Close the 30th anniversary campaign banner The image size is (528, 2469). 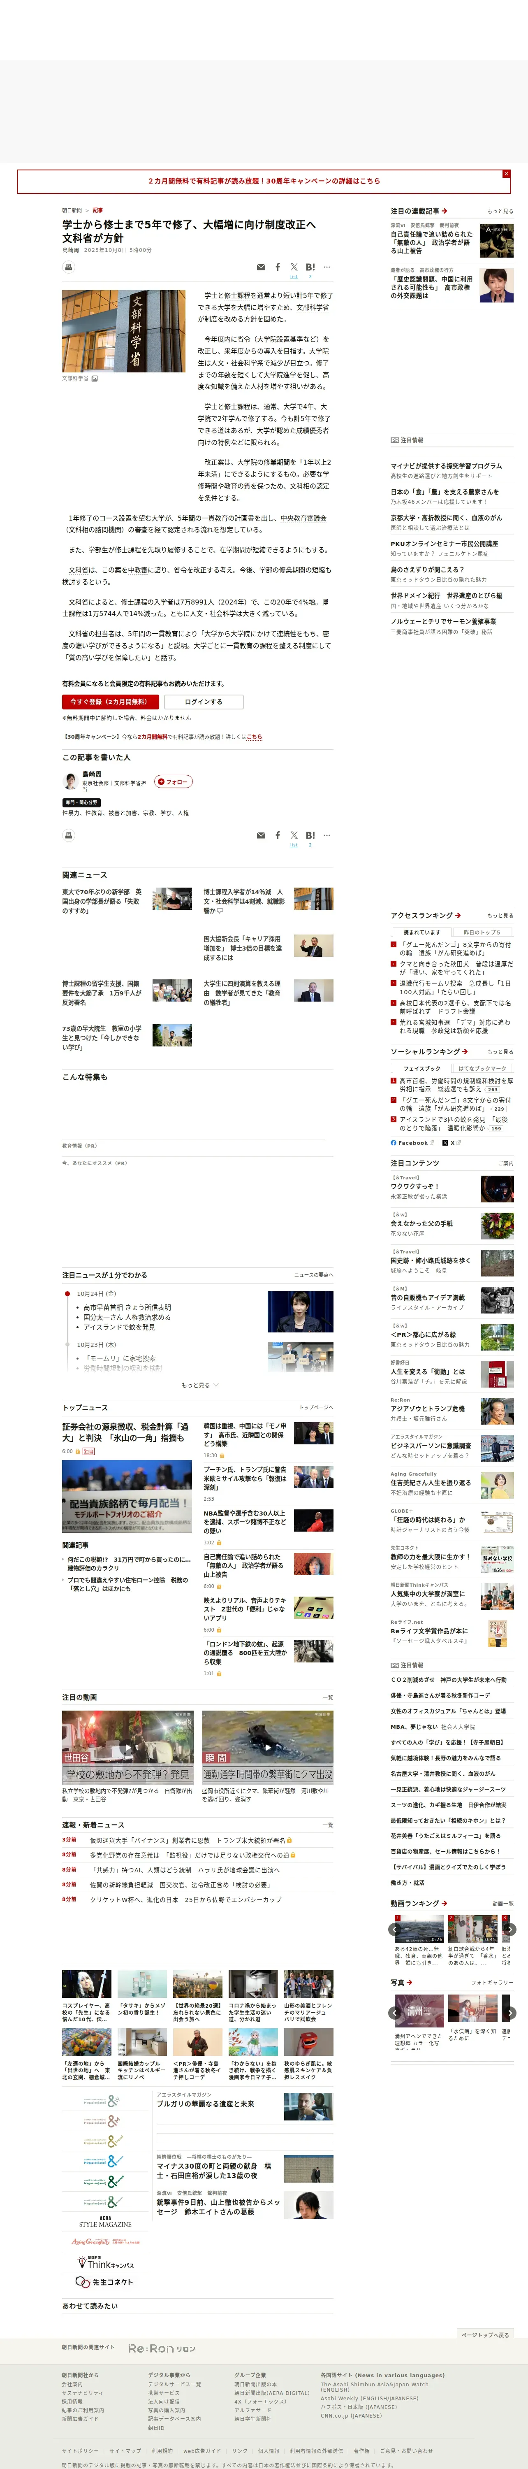(506, 174)
